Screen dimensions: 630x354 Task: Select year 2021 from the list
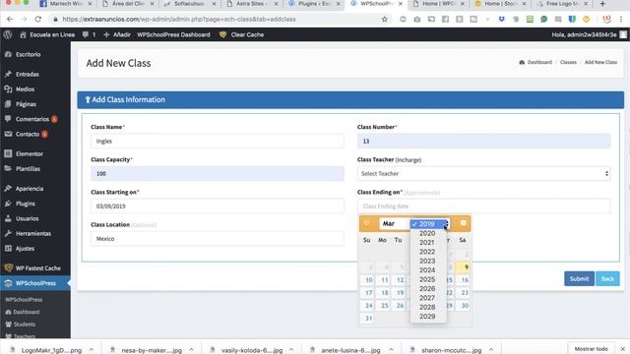point(427,243)
